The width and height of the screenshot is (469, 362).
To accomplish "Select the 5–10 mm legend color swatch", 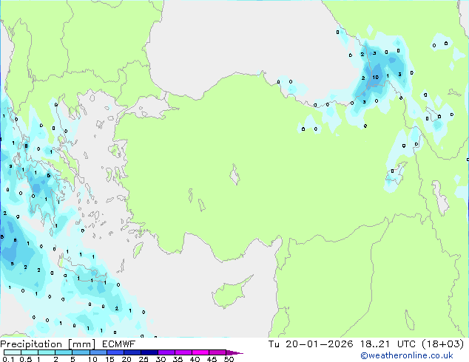I will (81, 352).
